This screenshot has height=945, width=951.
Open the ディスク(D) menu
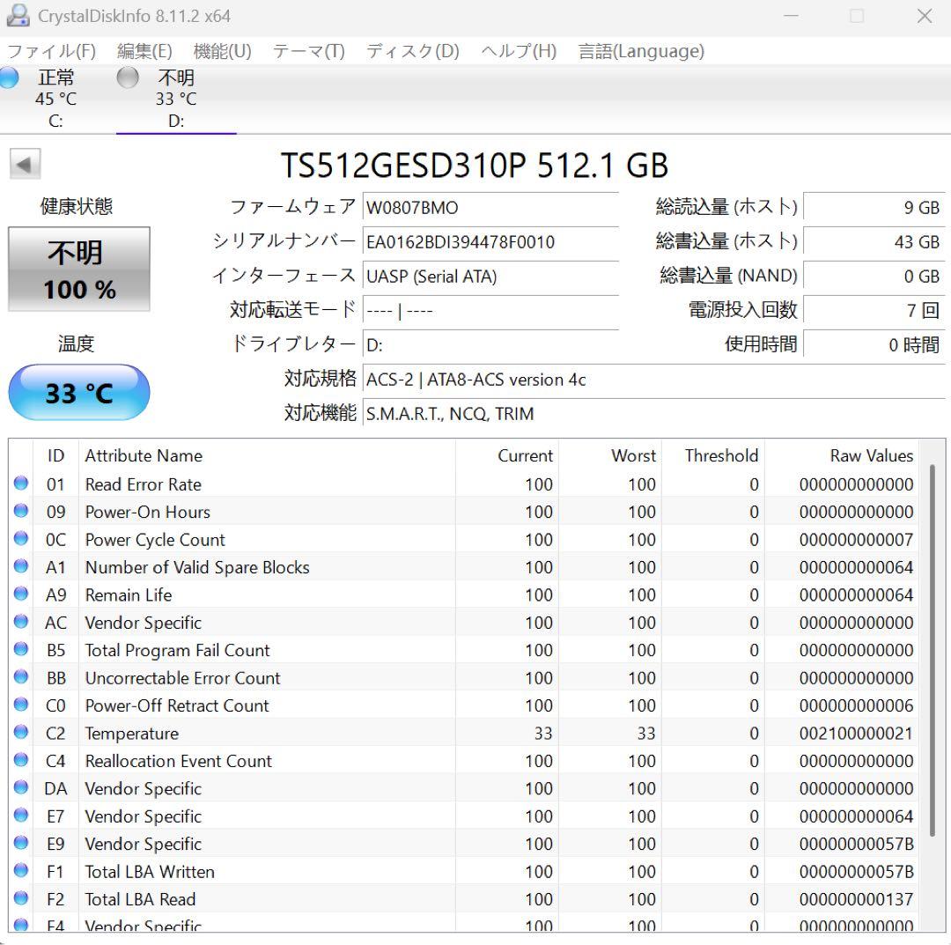(x=413, y=51)
